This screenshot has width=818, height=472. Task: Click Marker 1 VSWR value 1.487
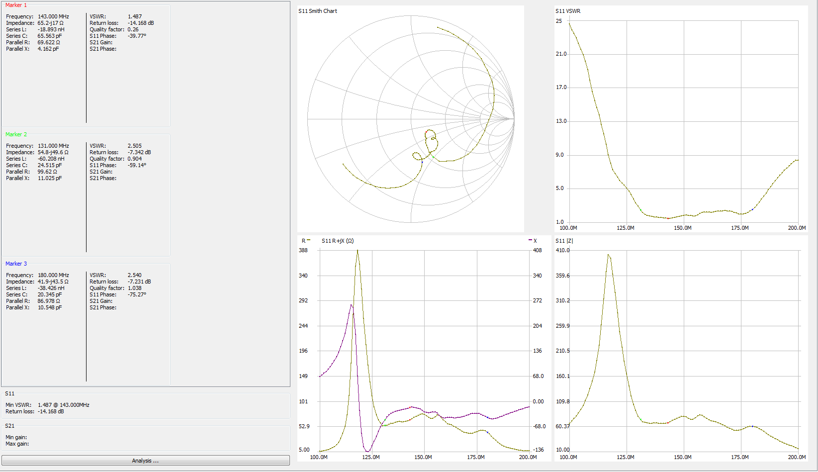tap(135, 16)
